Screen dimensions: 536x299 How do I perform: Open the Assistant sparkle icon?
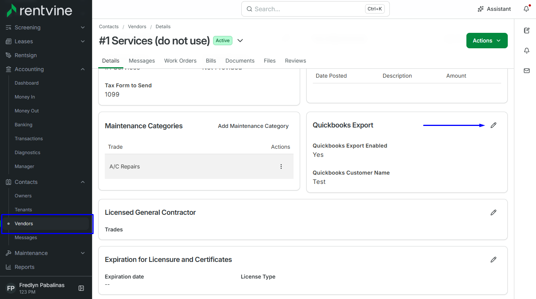481,9
